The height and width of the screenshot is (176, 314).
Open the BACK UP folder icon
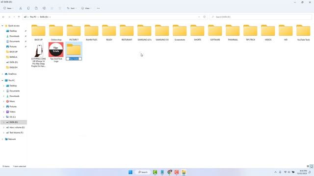(38, 30)
